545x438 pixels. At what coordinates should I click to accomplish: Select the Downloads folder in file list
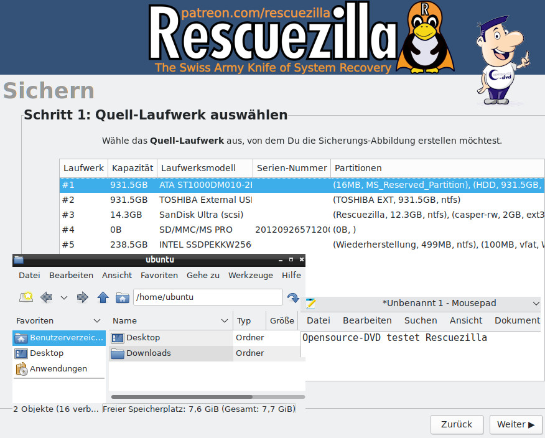click(x=148, y=353)
